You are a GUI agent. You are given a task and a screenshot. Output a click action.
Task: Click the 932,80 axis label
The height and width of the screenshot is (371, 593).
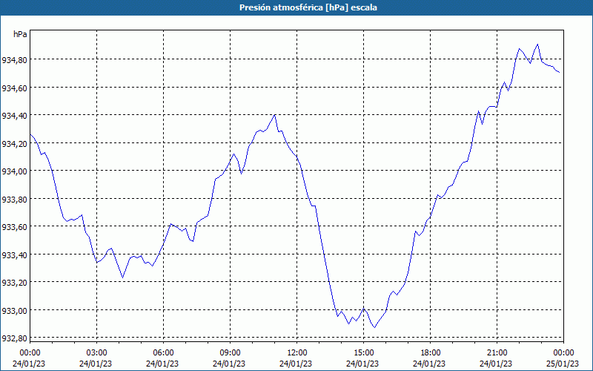pos(14,338)
